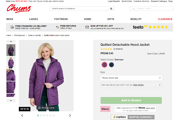183x120 pixels.
Task: Open the LADIES menu
Action: (33, 19)
